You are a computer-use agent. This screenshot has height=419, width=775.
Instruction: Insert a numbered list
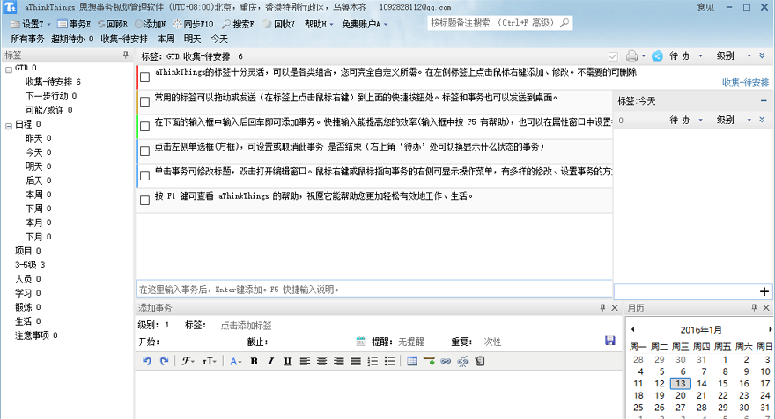click(373, 361)
